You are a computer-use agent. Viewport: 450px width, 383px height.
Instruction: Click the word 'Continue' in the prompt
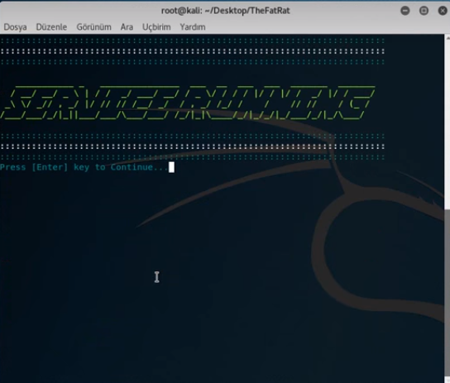pos(132,167)
